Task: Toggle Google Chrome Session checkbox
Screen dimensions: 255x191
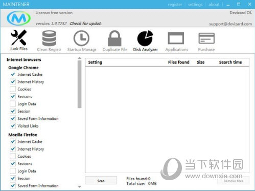Action: tap(13, 111)
